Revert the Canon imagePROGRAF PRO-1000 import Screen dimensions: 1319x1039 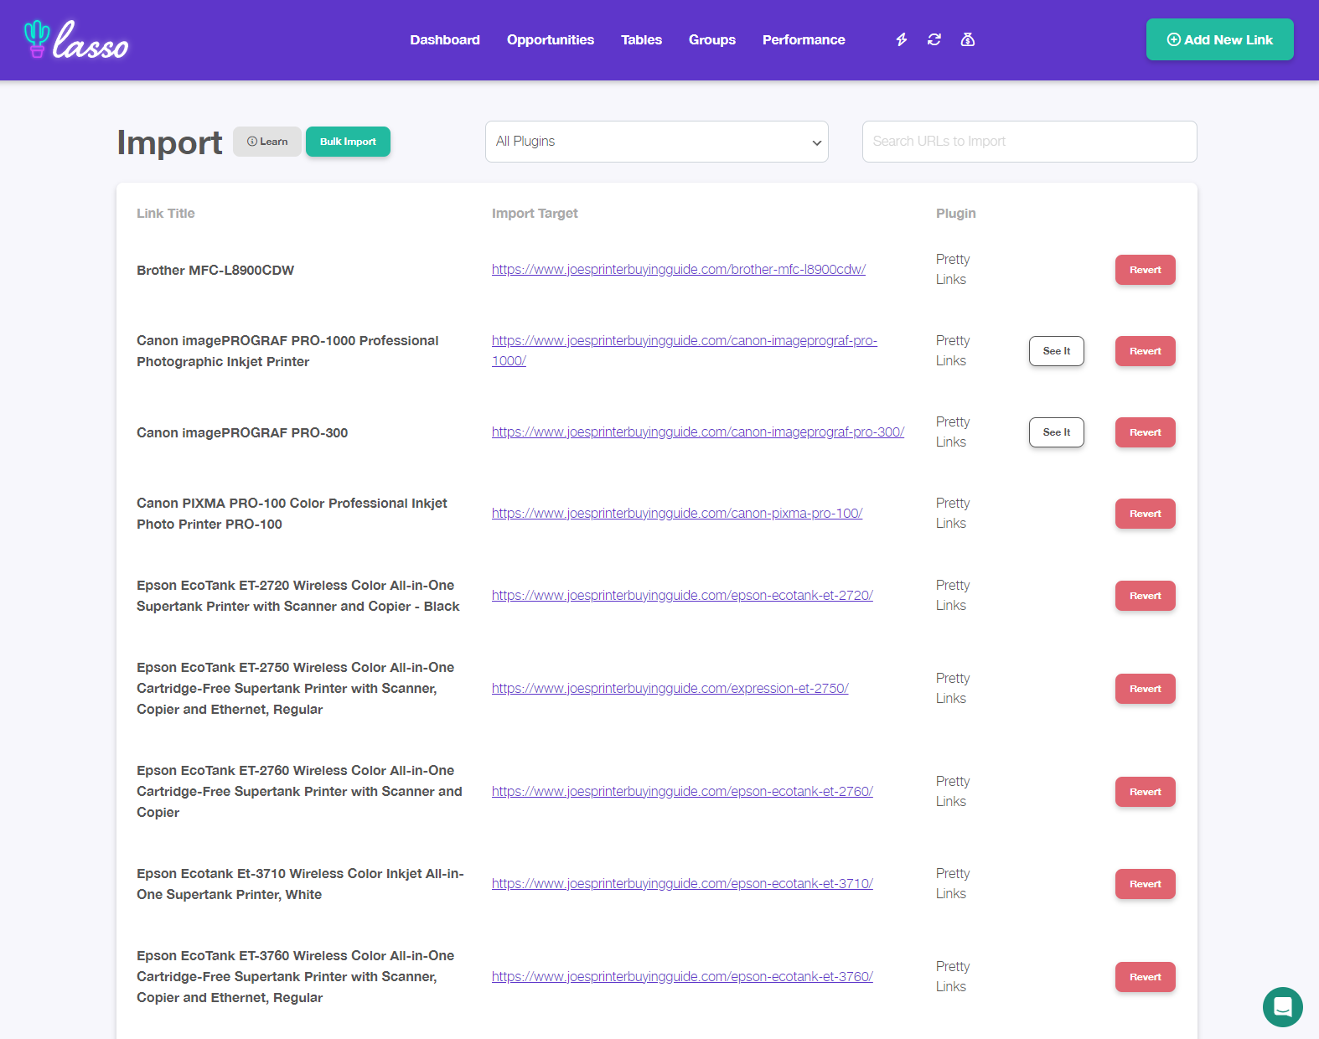coord(1145,351)
